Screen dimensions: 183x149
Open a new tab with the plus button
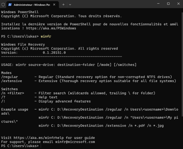63,5
